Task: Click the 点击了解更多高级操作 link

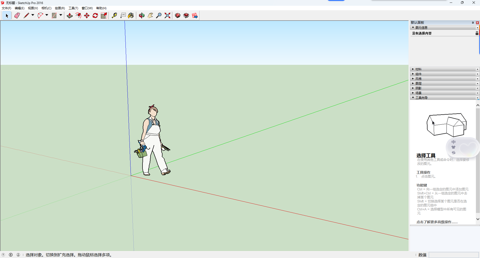Action: click(x=437, y=222)
